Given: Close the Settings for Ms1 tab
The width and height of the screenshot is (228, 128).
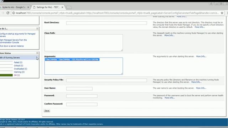Looking at the screenshot, I should click(62, 7).
